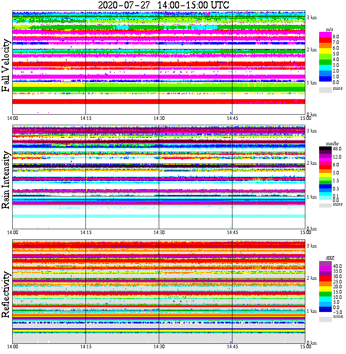Pick the gray "miss" swatch in the mm/hr legend
The image size is (346, 354).
[x=325, y=205]
